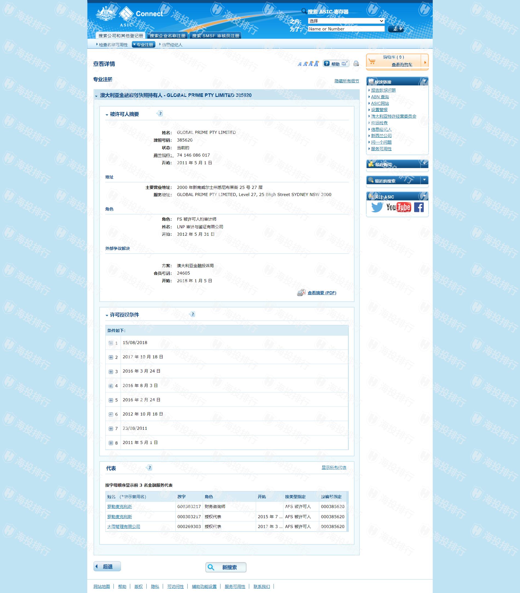Viewport: 520px width, 593px height.
Task: Collapse the recent searches panel
Action: 424,180
